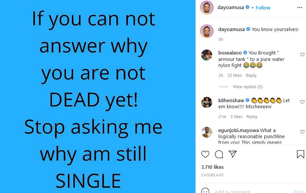Open egunjobi.mayowa's profile link

coord(238,130)
